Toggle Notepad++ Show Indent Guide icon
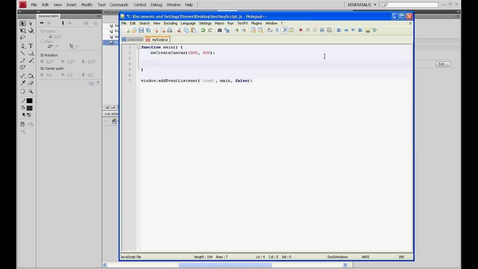The height and width of the screenshot is (269, 478). tap(284, 30)
